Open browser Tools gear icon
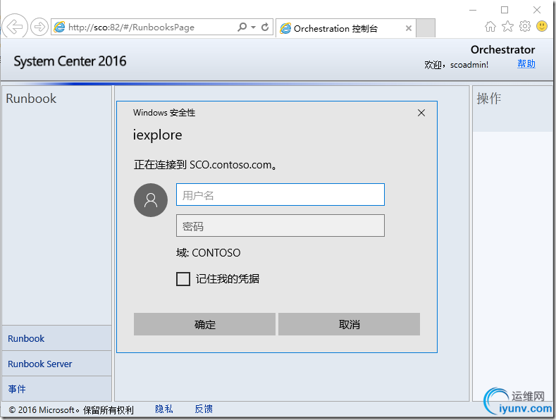Image resolution: width=556 pixels, height=420 pixels. tap(525, 26)
